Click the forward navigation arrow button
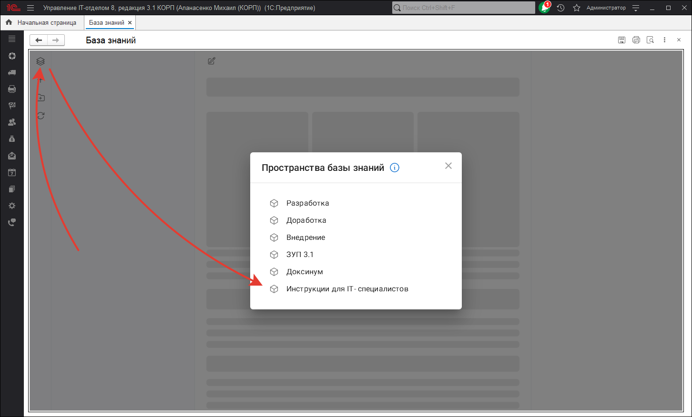 56,40
